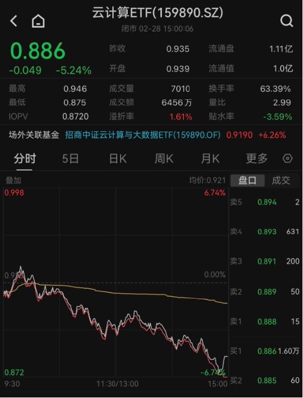Toggle to 盘口 order book view

click(x=247, y=180)
